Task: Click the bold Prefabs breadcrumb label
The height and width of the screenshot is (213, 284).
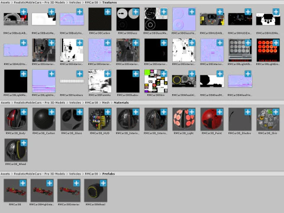Action: (108, 174)
